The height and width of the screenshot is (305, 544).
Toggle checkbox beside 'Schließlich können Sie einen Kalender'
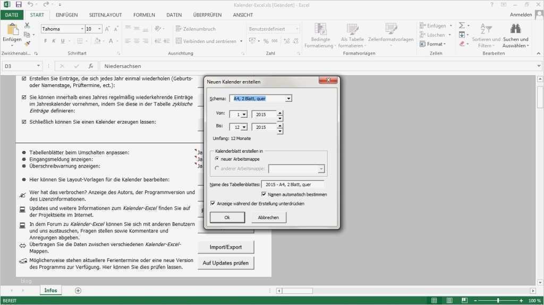[x=24, y=122]
